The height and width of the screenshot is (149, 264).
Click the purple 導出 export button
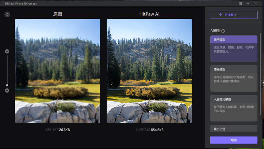click(x=234, y=140)
